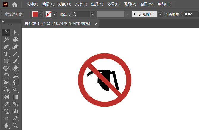This screenshot has width=199, height=130.
Task: Select the Lasso tool
Action: pyautogui.click(x=15, y=40)
